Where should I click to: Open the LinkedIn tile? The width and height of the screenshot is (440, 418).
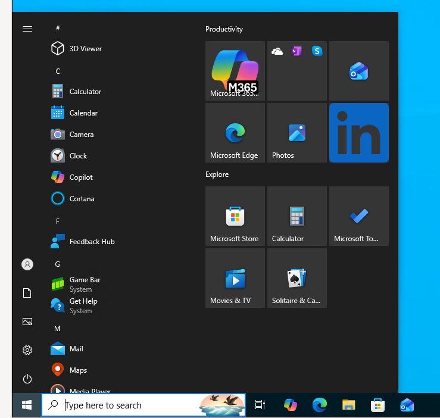[359, 133]
